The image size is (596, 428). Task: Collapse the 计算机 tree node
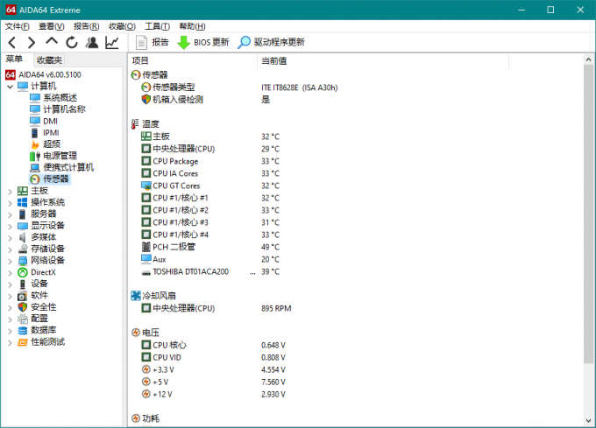(10, 87)
